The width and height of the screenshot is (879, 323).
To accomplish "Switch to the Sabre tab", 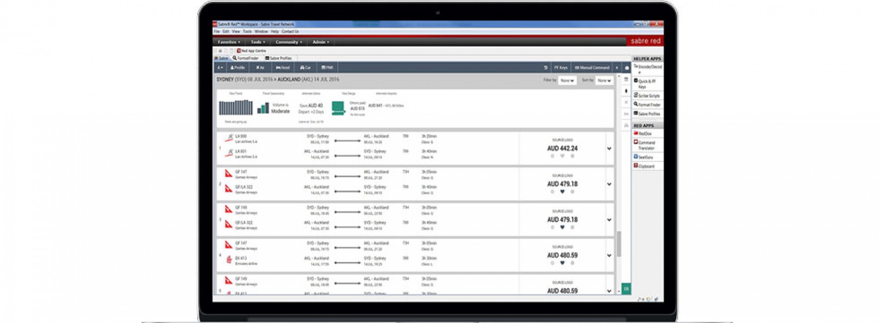I will coord(222,59).
